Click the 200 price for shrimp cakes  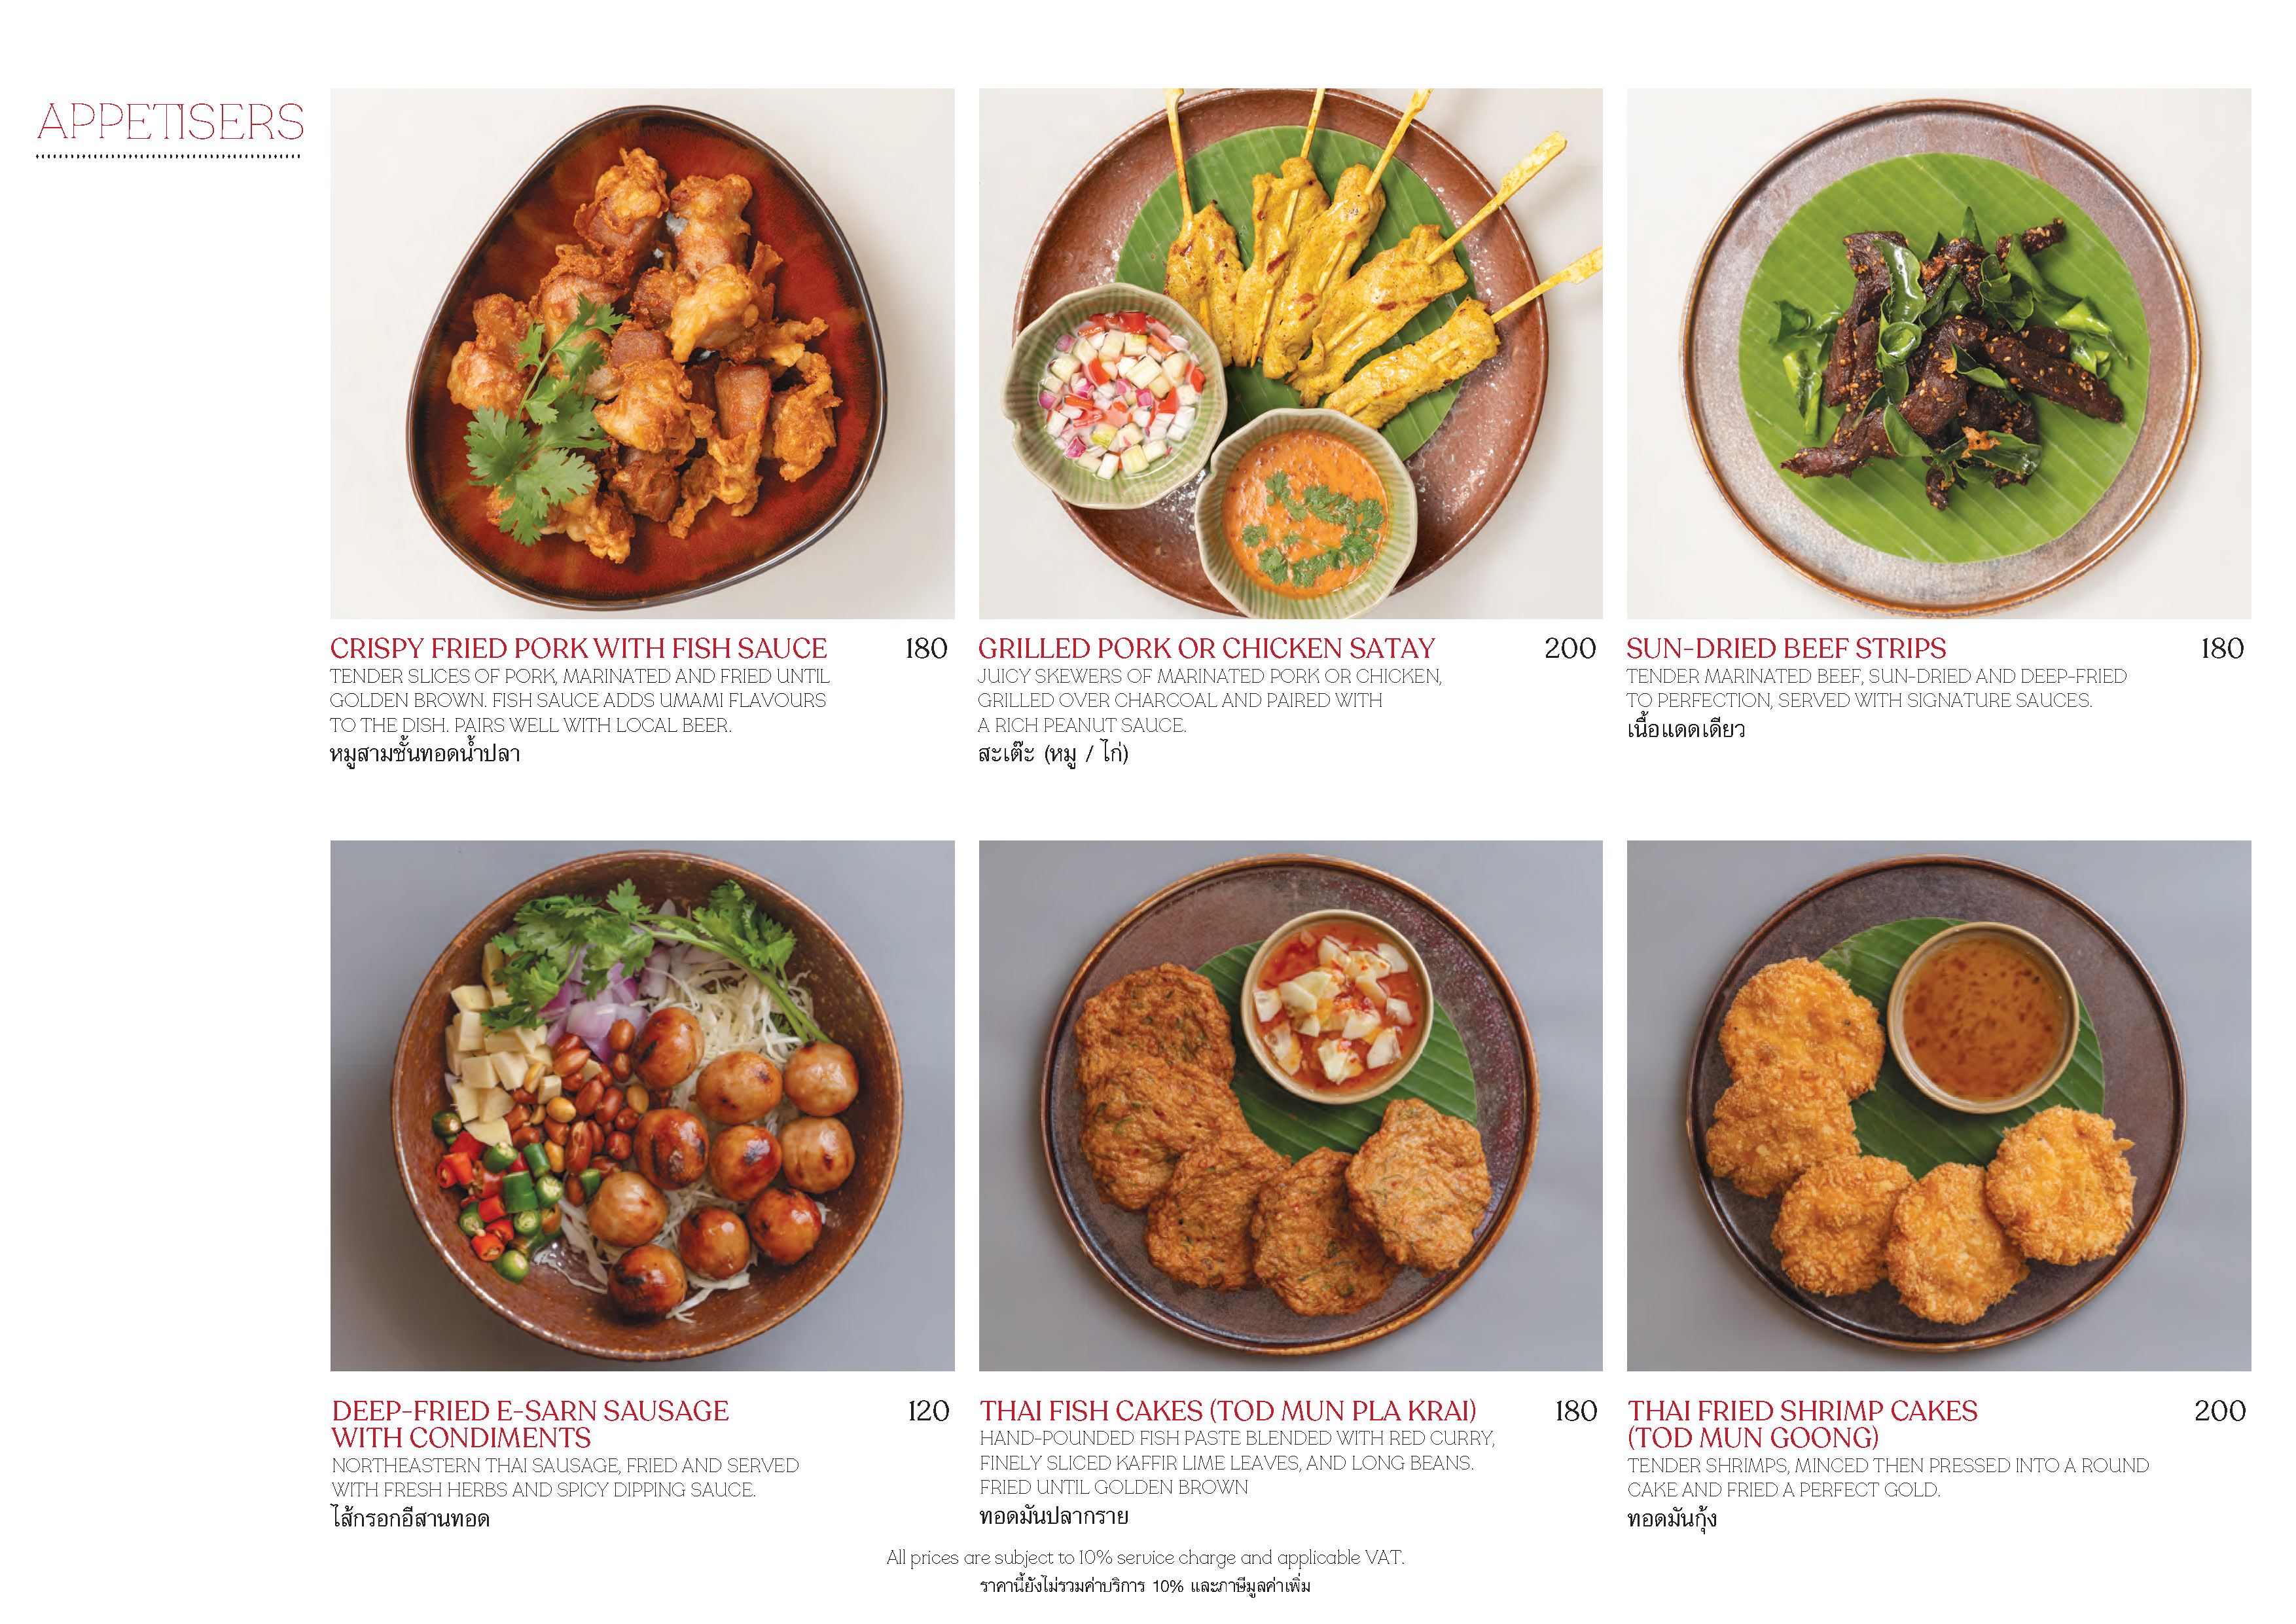2220,1410
